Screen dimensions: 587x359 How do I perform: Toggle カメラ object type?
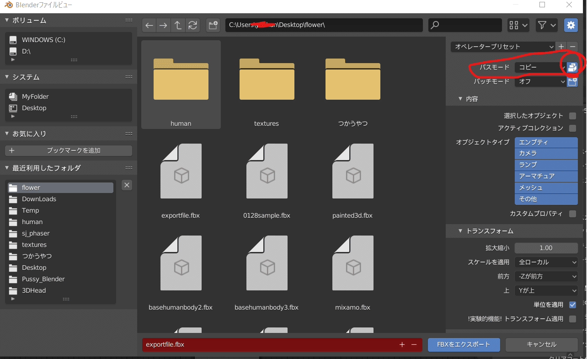pos(546,153)
